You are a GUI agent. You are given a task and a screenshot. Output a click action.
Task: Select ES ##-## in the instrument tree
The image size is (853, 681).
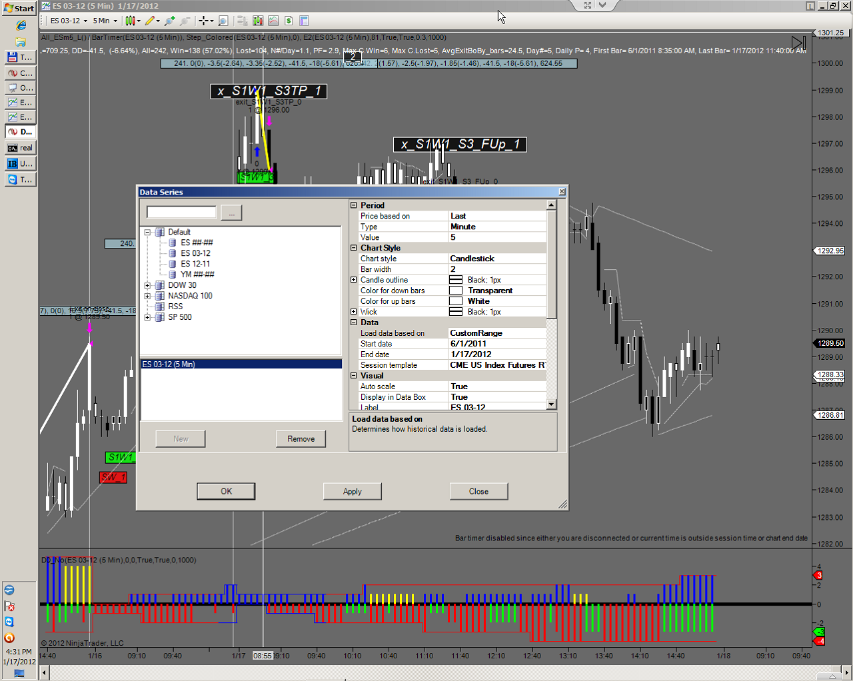click(197, 243)
